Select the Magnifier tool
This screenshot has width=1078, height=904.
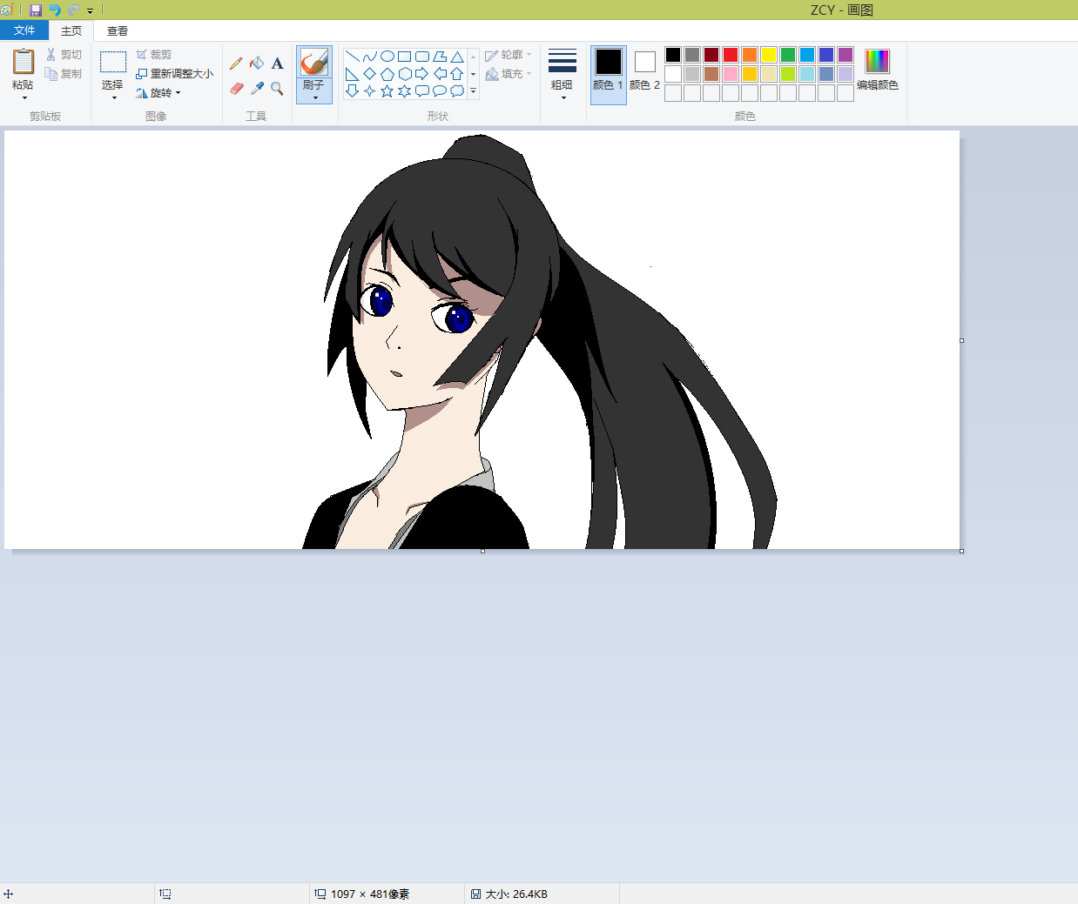(277, 89)
